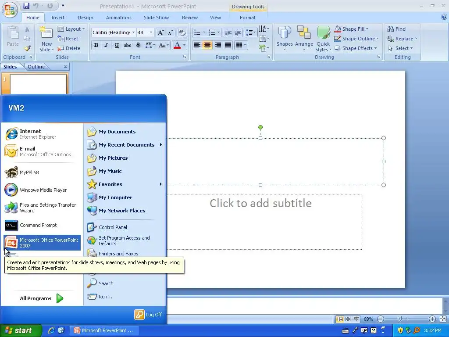Reset the slide

click(x=68, y=39)
